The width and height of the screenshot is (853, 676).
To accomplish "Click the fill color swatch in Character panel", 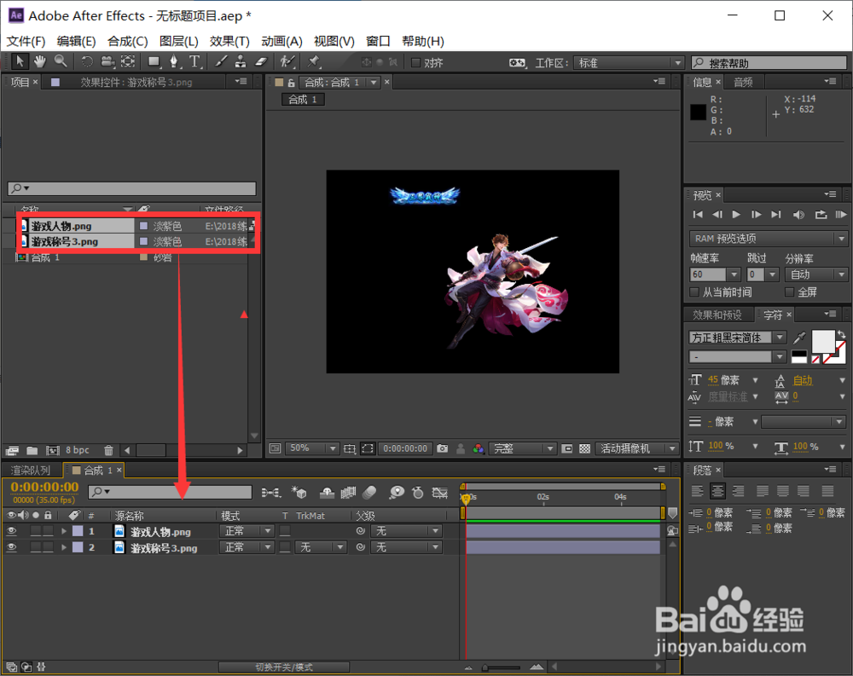I will (822, 342).
